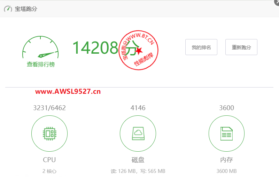Click the 内存 label
The height and width of the screenshot is (190, 279).
click(x=226, y=160)
